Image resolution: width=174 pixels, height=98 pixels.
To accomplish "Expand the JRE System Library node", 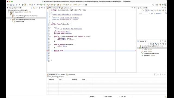I will click(x=9, y=12).
